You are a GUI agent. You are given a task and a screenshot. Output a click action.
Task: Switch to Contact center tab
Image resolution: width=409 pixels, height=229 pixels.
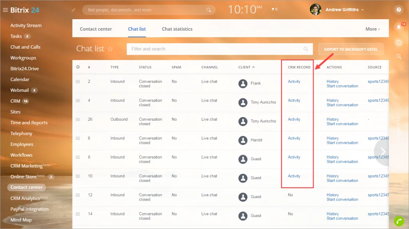coord(96,29)
